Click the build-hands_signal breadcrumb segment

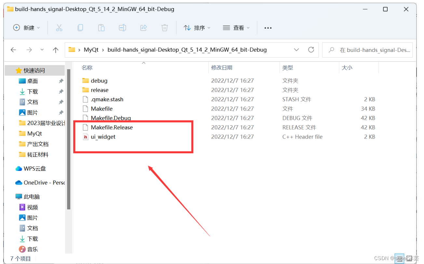(187, 50)
